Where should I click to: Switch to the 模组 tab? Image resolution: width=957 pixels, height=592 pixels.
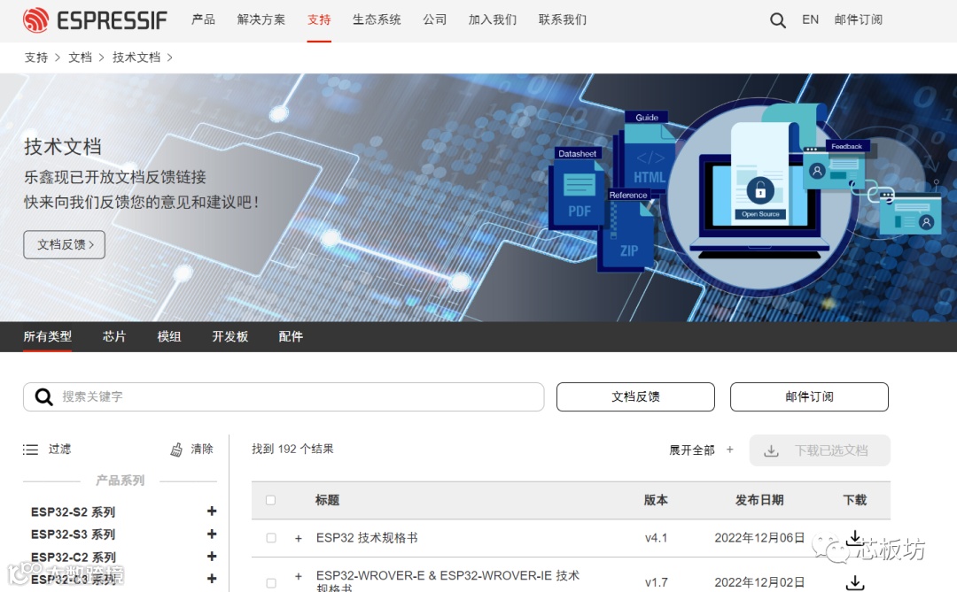169,336
